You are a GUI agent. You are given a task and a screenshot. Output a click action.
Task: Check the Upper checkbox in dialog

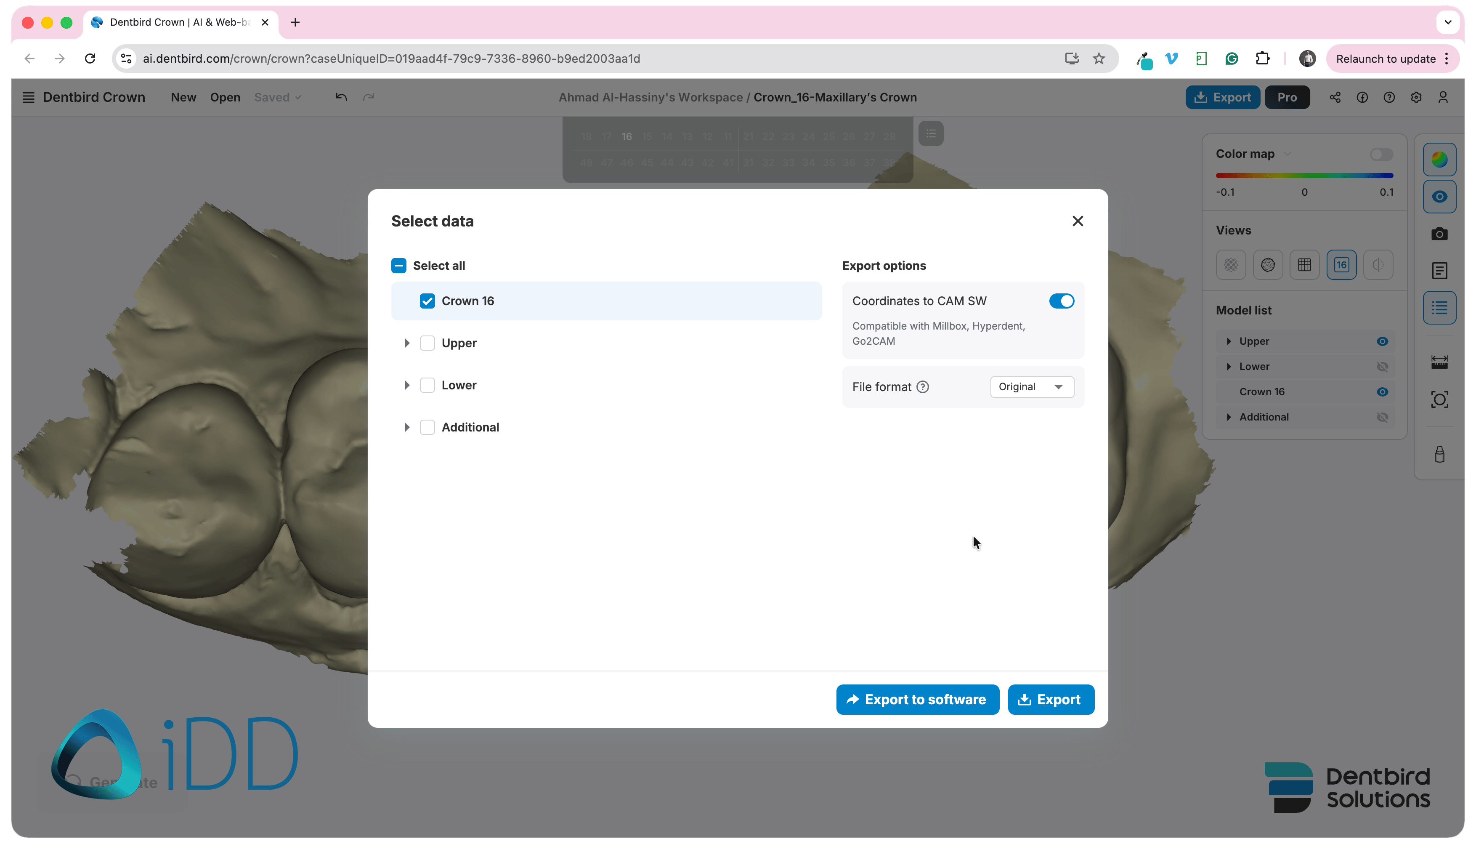click(x=427, y=343)
